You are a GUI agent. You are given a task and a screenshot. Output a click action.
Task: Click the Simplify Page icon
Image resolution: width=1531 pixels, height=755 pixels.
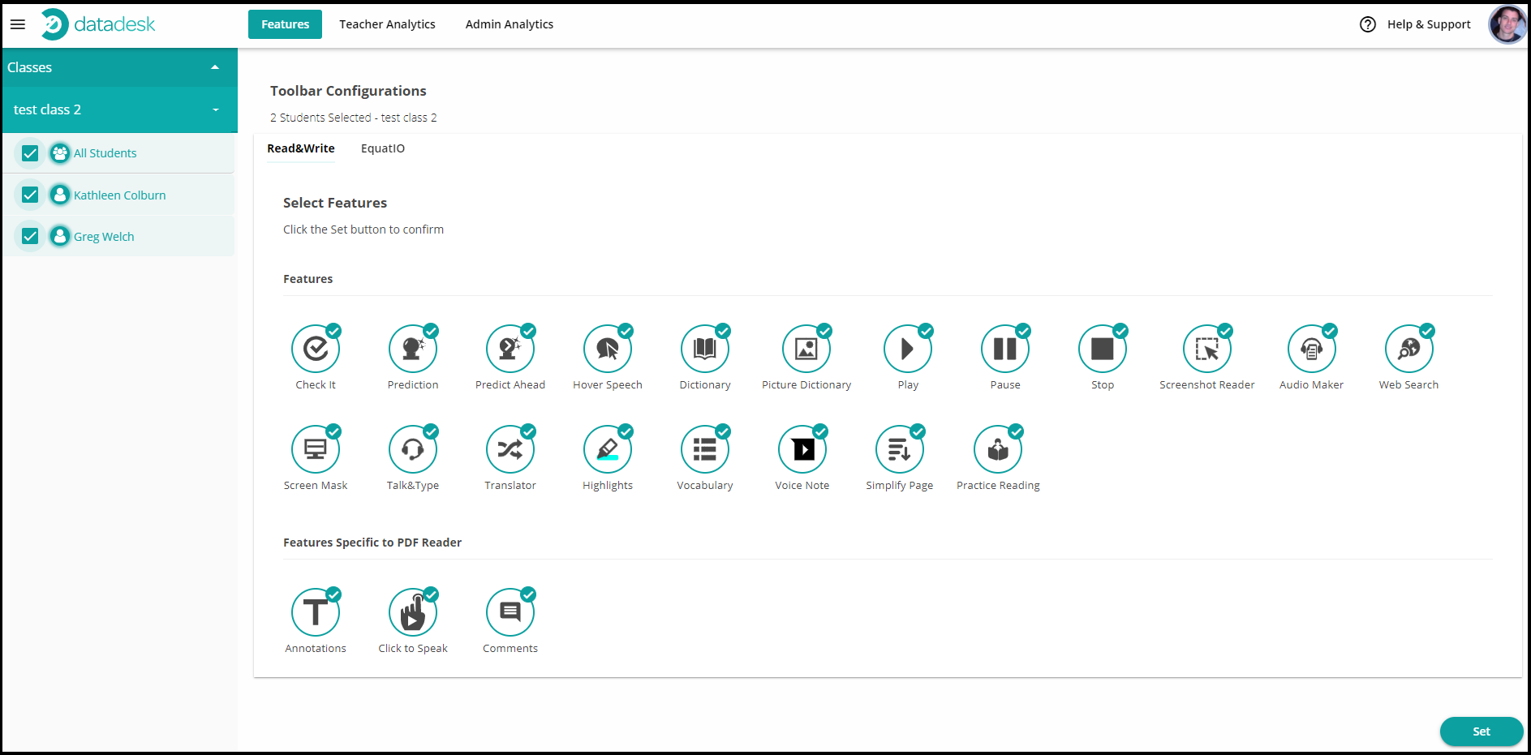point(900,449)
